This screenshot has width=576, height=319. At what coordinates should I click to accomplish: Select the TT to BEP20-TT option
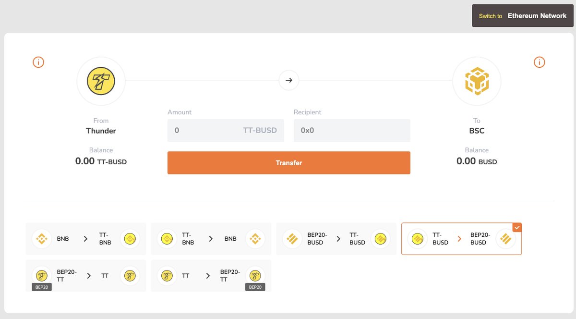pos(211,276)
